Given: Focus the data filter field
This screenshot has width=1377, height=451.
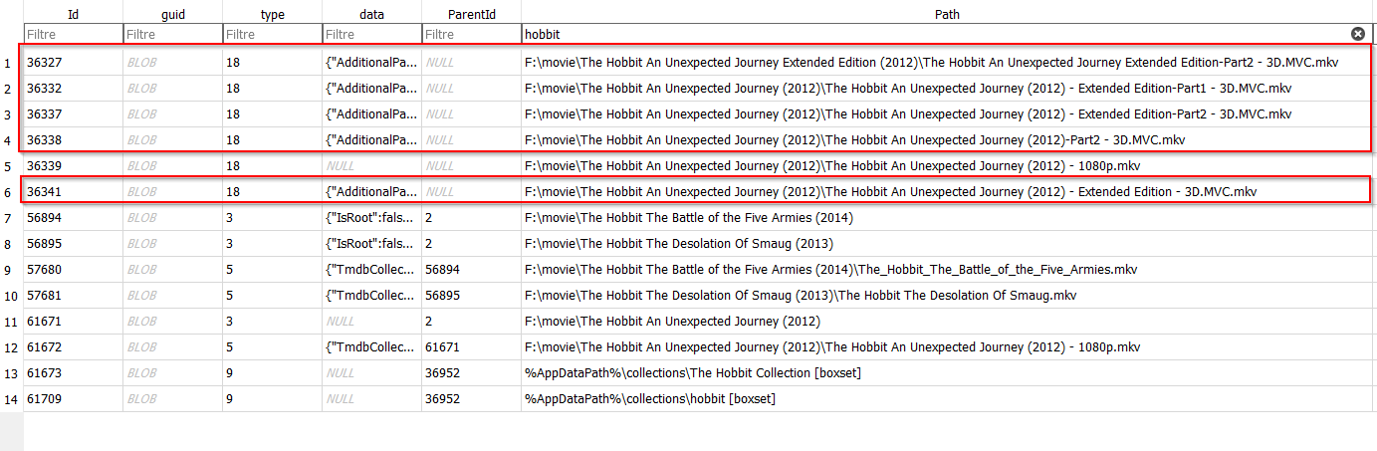Looking at the screenshot, I should [371, 34].
